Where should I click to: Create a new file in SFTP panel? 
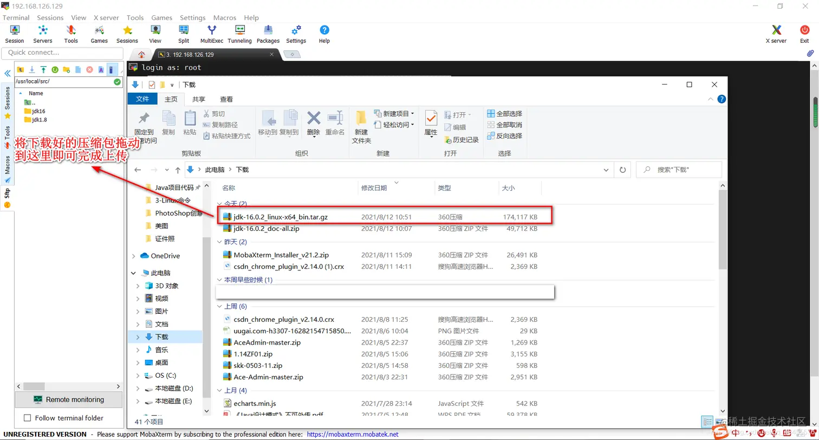[78, 69]
